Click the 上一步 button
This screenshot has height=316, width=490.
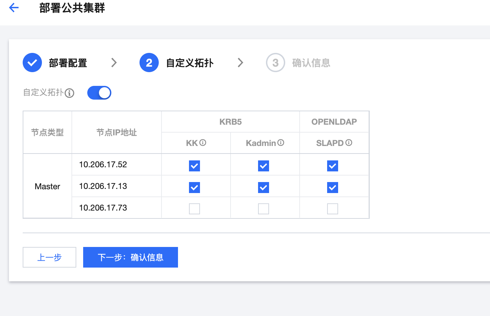click(49, 257)
